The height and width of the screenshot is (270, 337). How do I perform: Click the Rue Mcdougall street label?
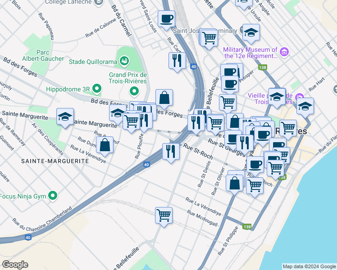(202, 218)
